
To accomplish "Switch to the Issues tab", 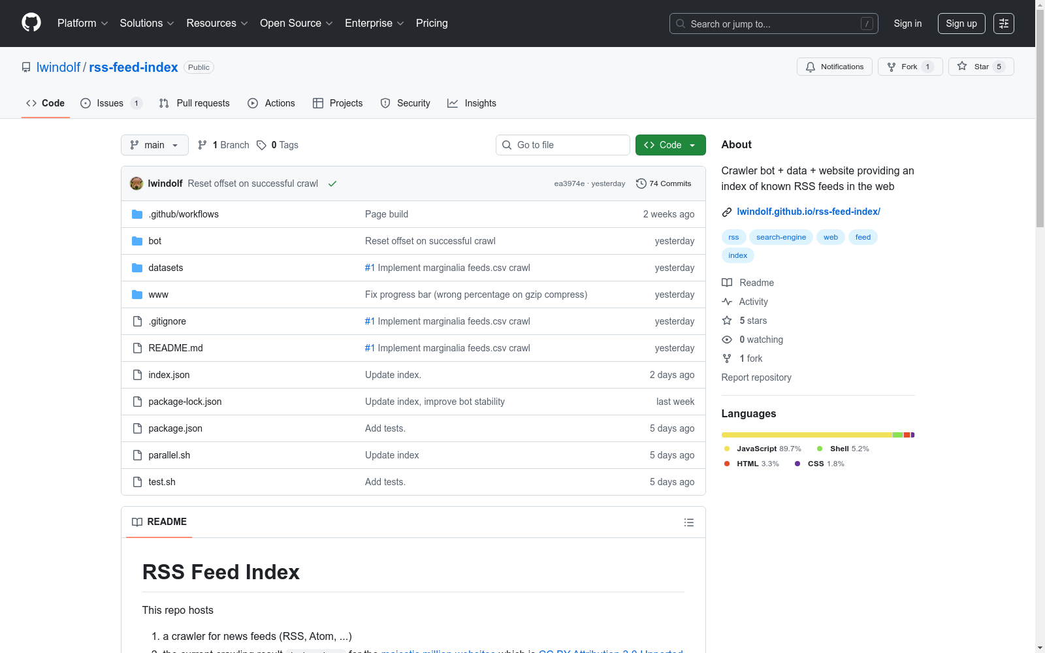I will click(x=111, y=103).
